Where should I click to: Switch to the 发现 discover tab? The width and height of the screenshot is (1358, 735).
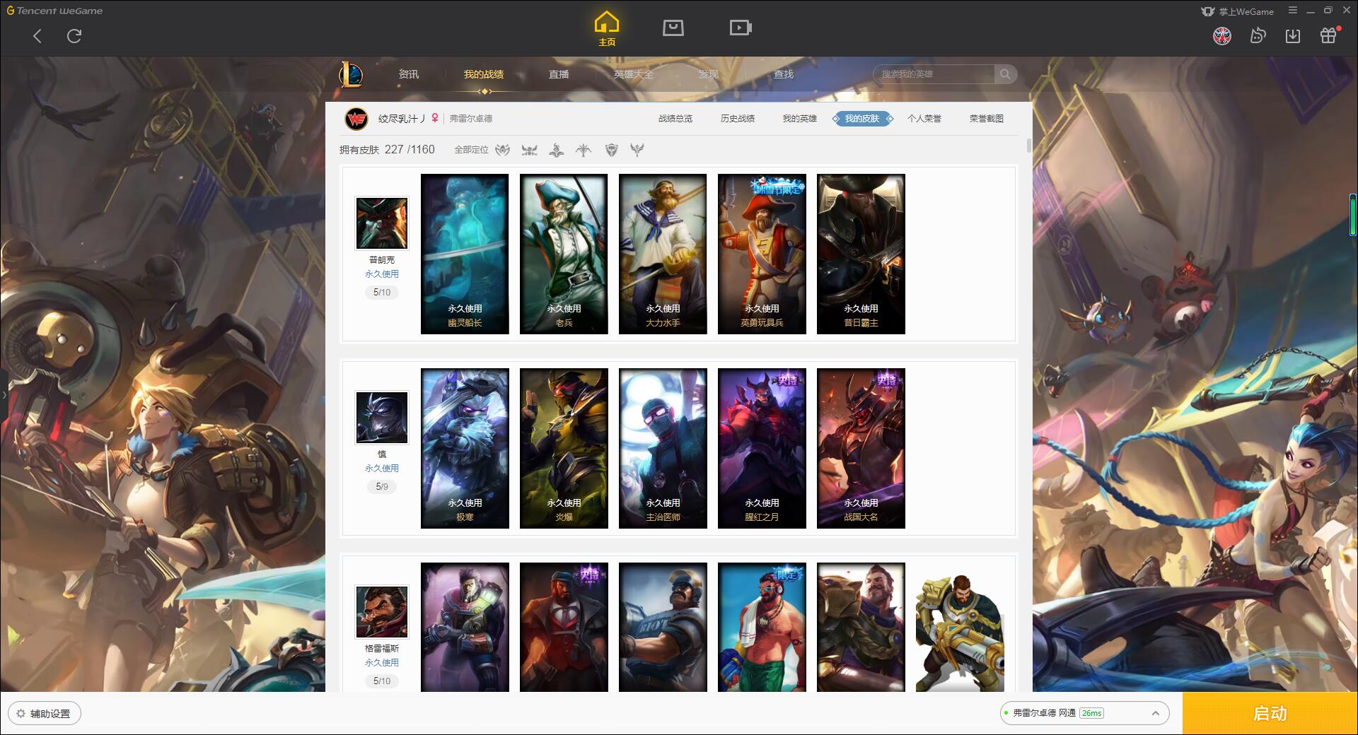tap(709, 74)
